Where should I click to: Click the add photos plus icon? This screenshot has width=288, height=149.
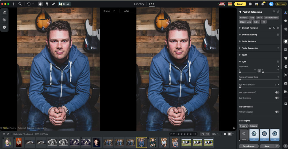point(14,4)
